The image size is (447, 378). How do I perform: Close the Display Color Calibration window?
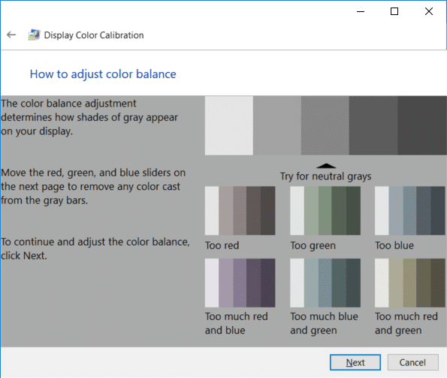(x=429, y=11)
